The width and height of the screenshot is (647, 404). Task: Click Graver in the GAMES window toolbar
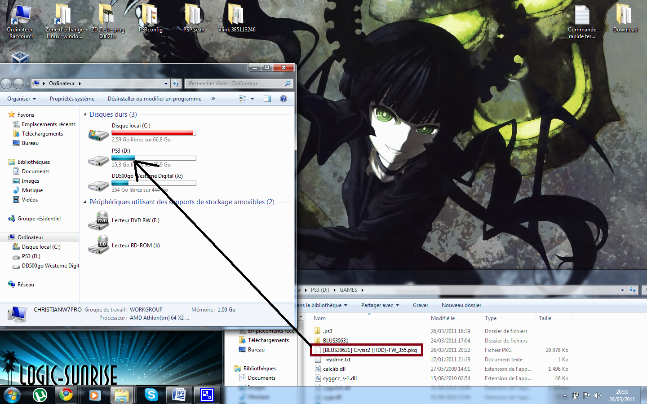(421, 305)
